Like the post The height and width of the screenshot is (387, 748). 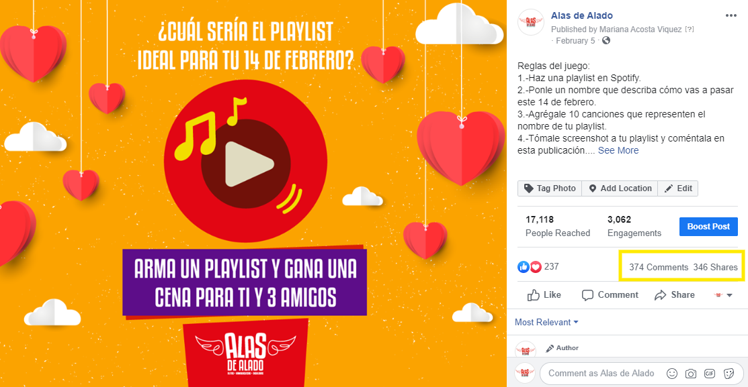544,295
